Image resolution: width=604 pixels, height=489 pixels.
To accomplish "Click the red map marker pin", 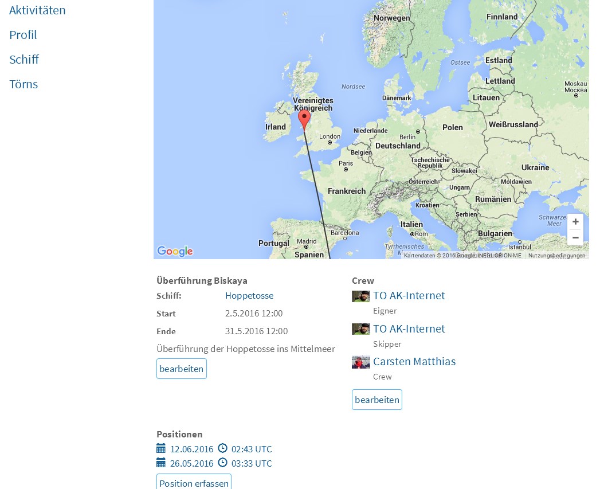I will tap(304, 118).
